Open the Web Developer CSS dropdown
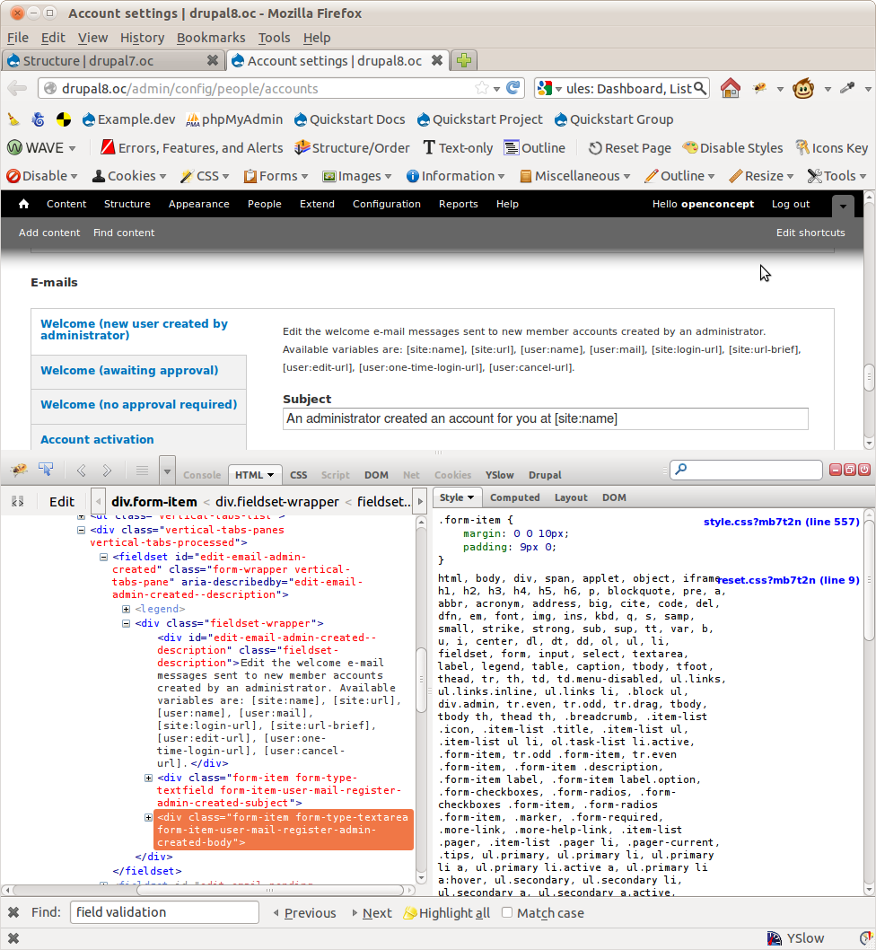Image resolution: width=876 pixels, height=950 pixels. [206, 176]
